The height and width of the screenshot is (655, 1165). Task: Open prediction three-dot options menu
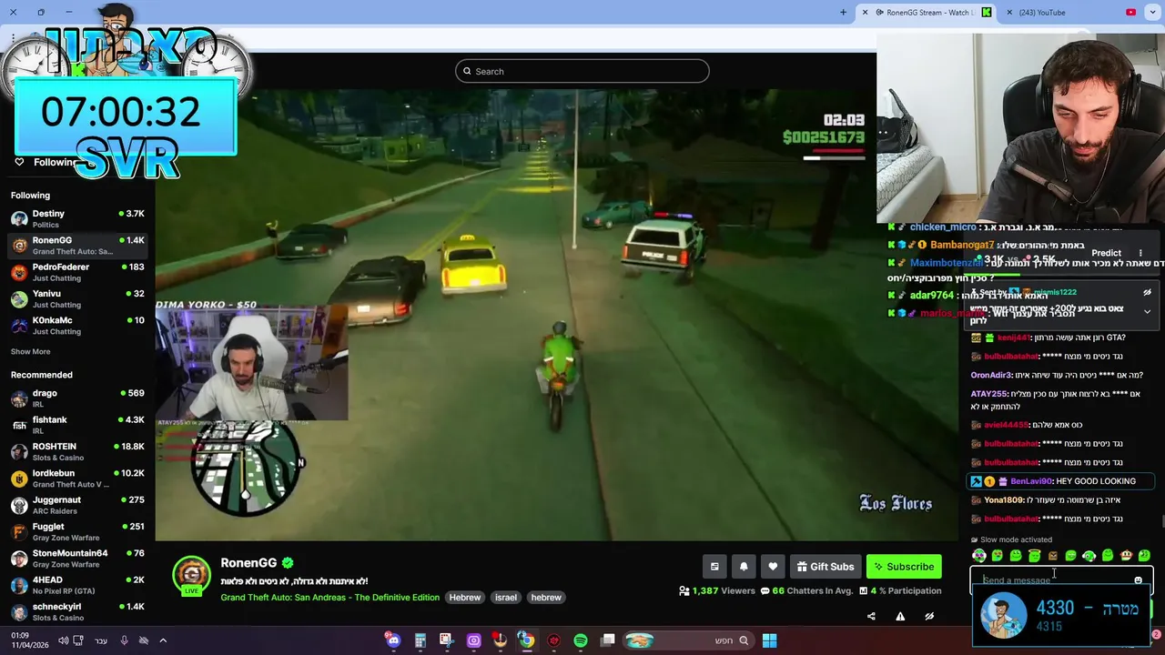click(x=1140, y=253)
